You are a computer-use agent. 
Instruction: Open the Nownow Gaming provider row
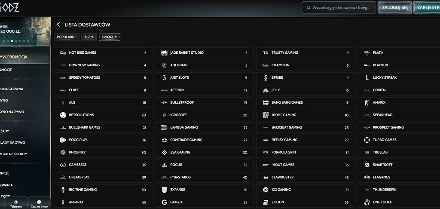[103, 65]
